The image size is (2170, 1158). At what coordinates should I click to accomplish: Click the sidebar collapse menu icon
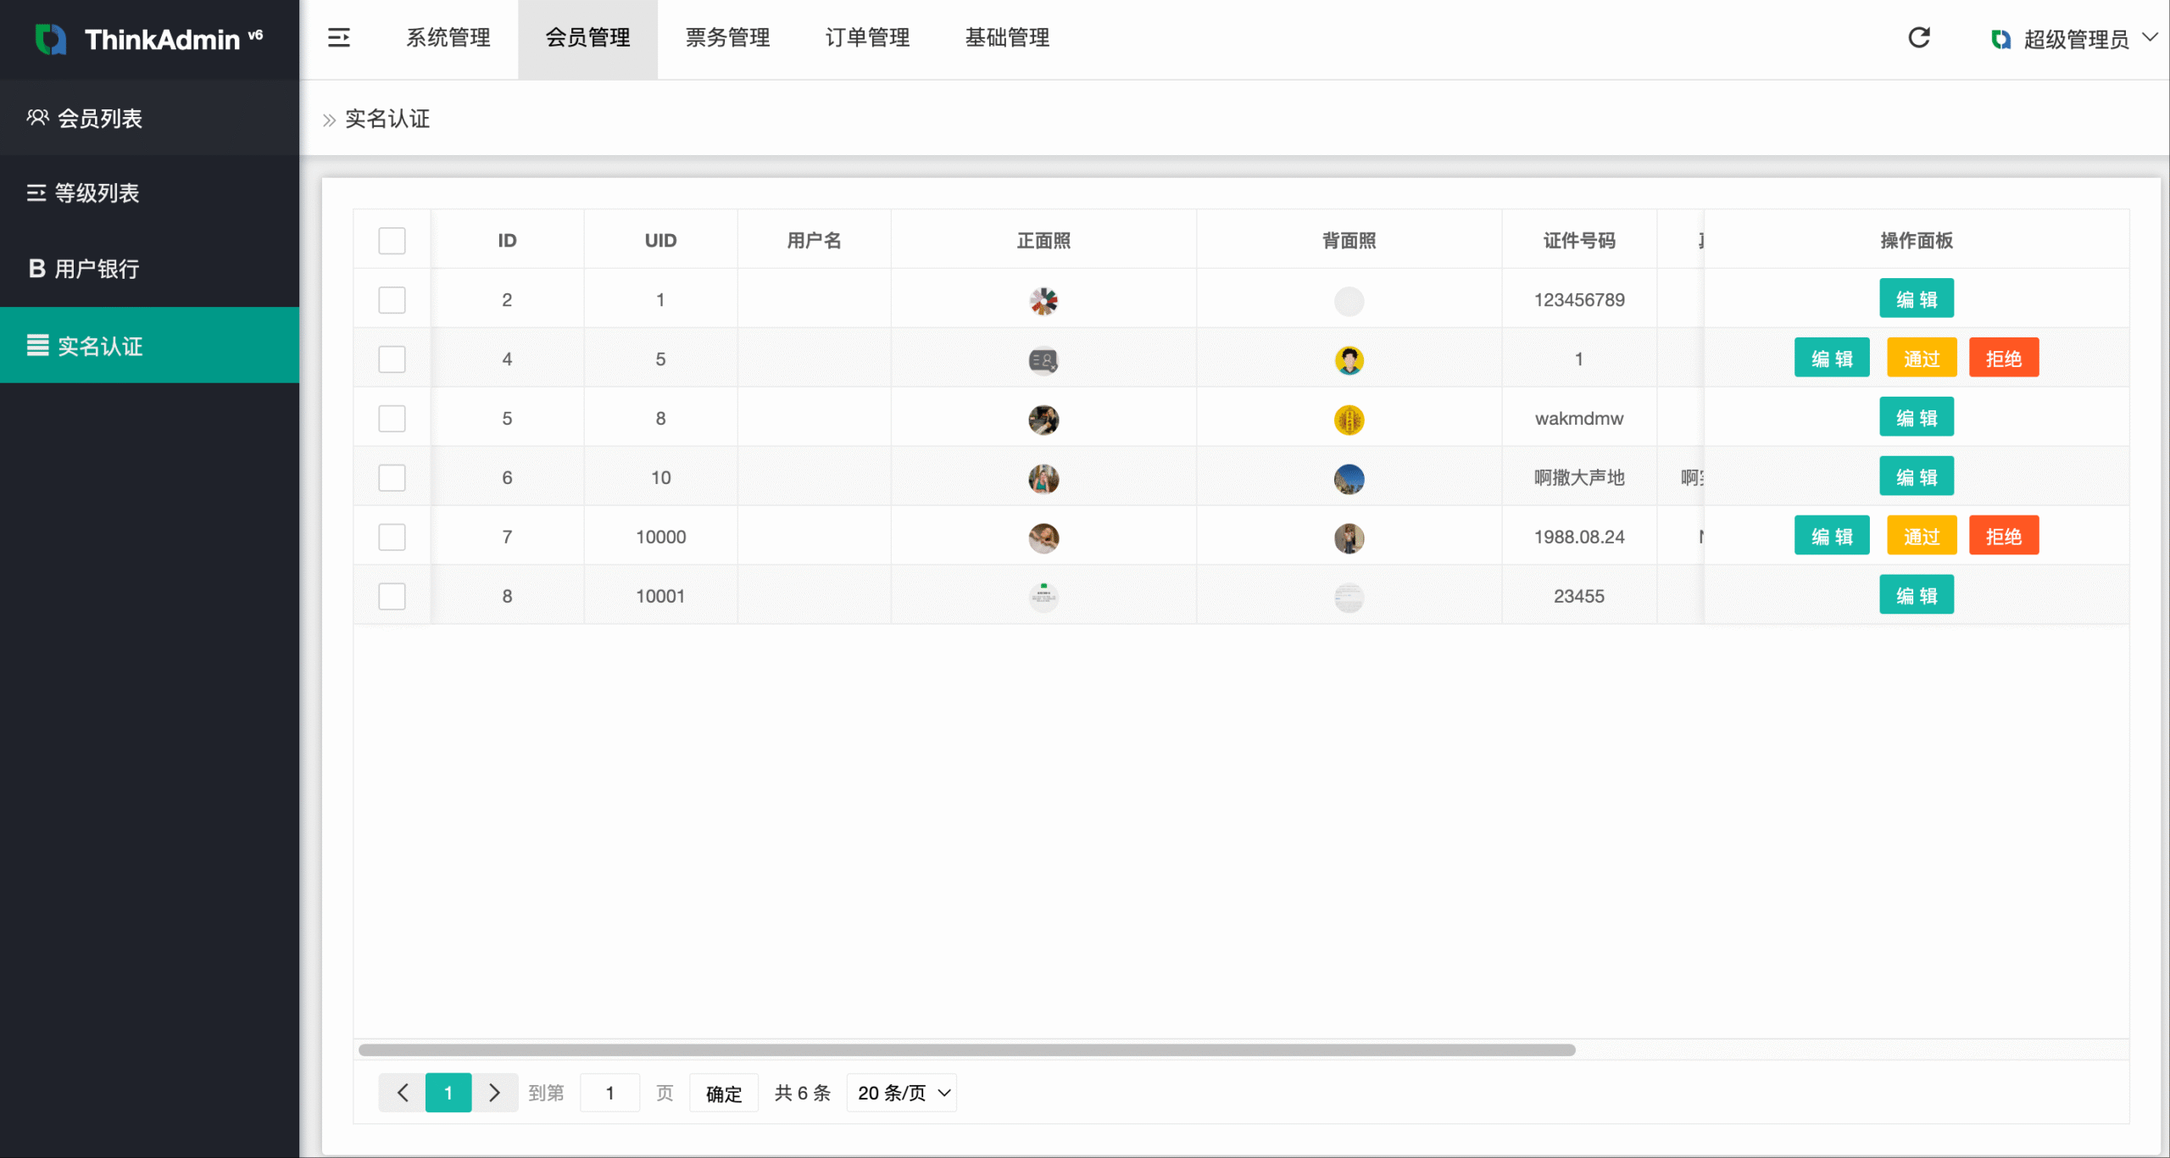point(339,37)
